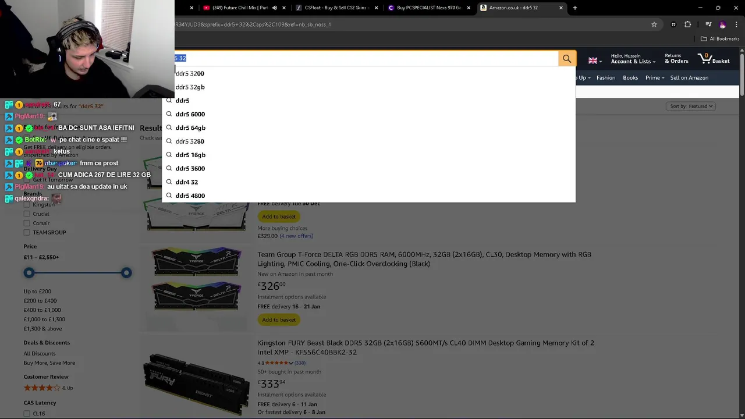The width and height of the screenshot is (745, 419).
Task: Filter price Up to £200
Action: (x=37, y=291)
